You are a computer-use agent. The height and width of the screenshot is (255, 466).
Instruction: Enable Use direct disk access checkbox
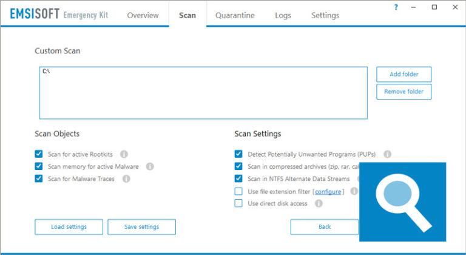coord(238,203)
